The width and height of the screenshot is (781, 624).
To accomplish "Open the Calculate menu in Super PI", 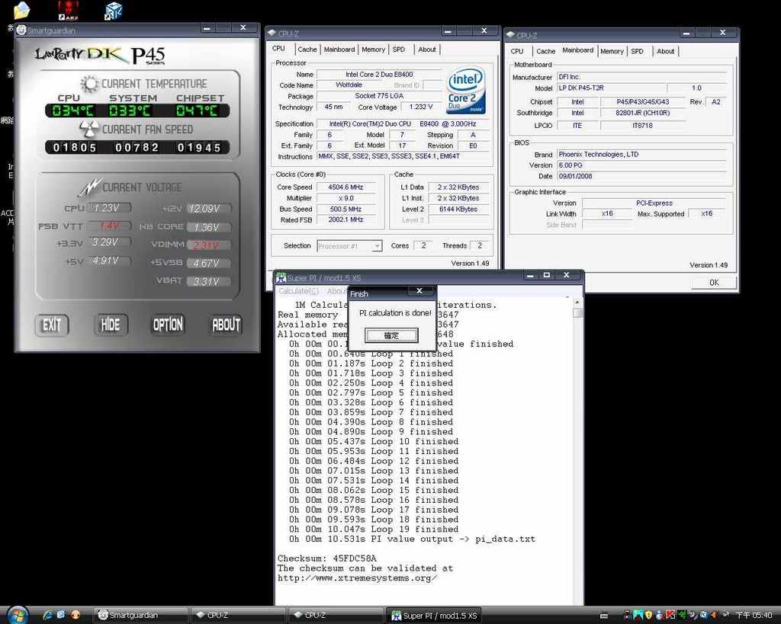I will [x=298, y=290].
